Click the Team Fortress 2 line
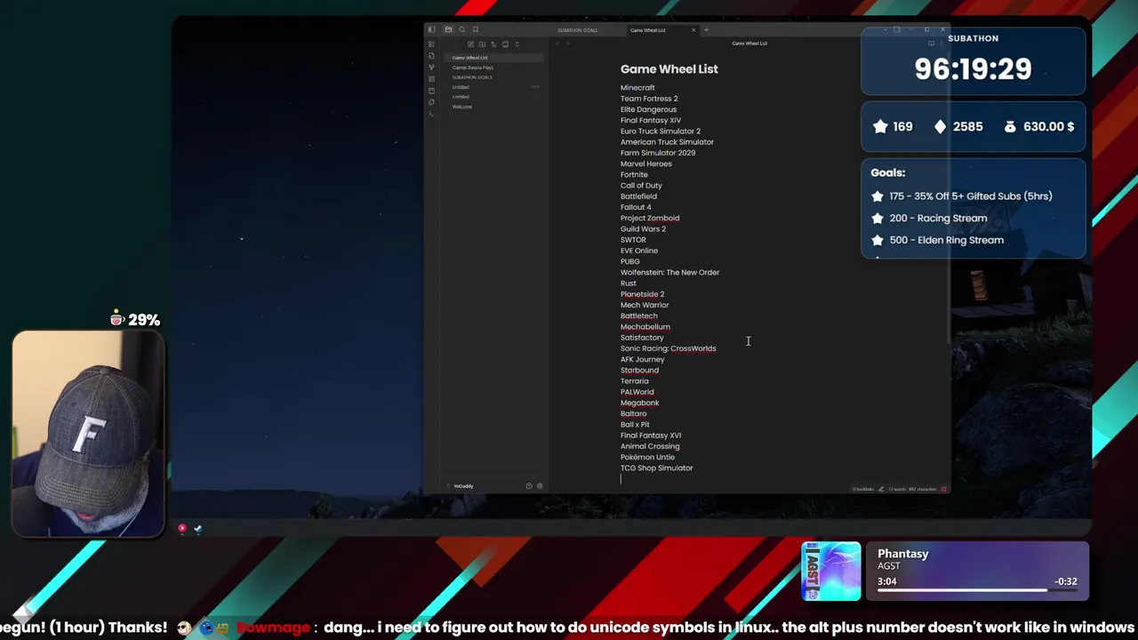1138x640 pixels. [x=649, y=99]
